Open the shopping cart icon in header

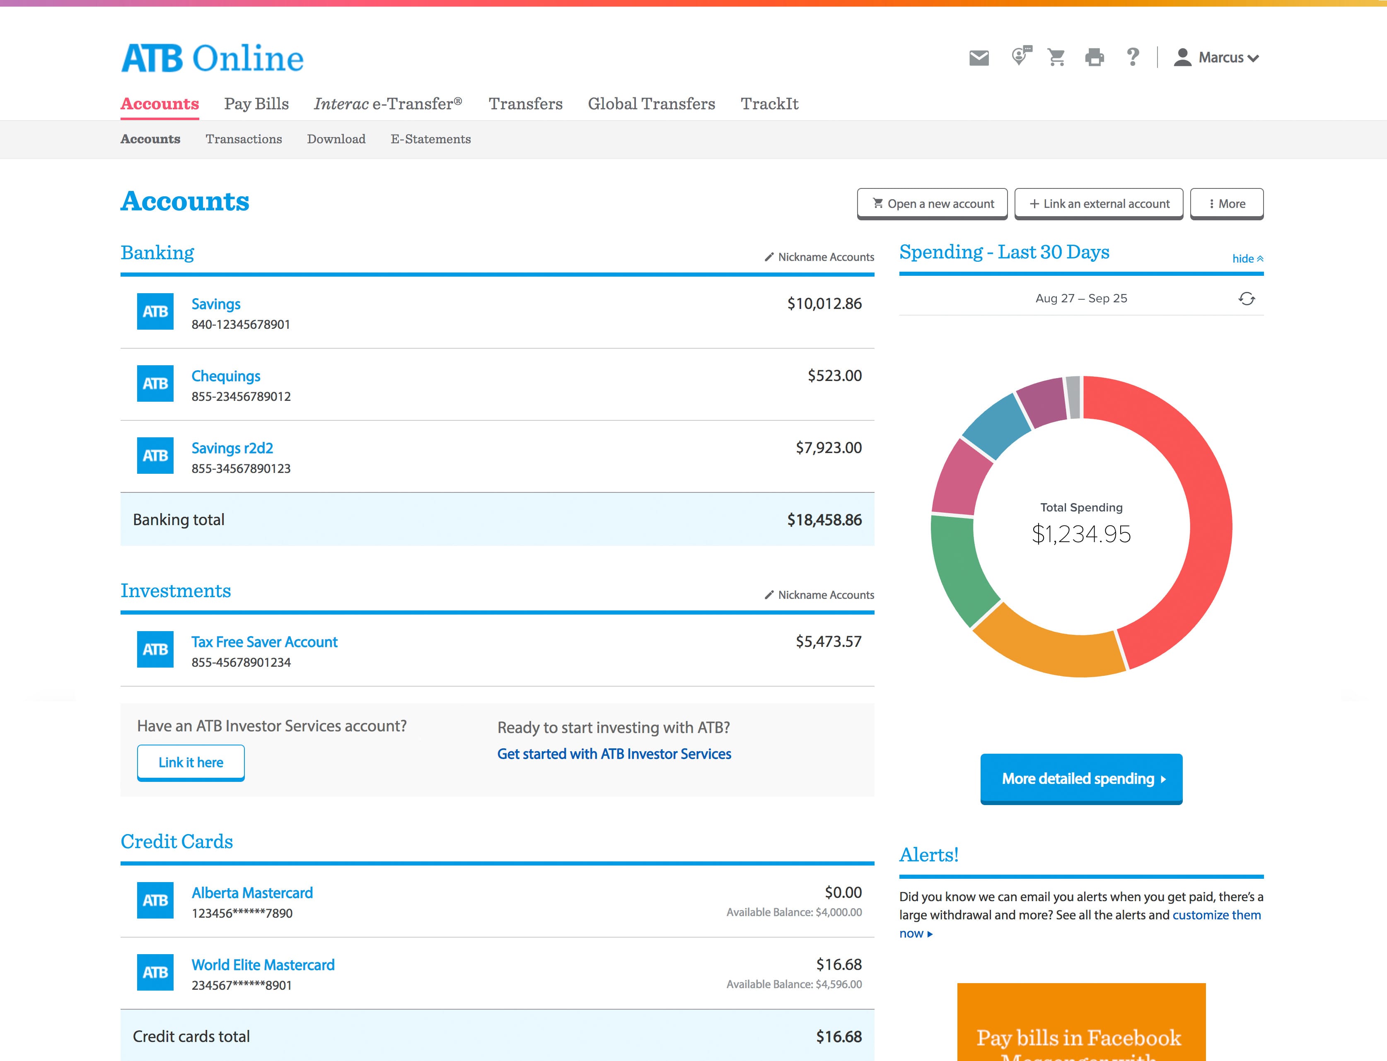[x=1056, y=58]
